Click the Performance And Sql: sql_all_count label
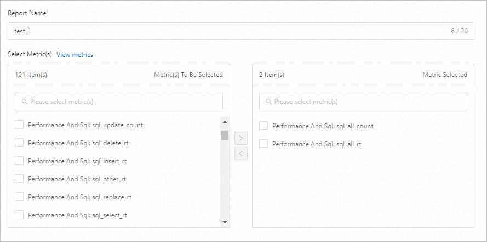This screenshot has width=487, height=242. pos(323,126)
